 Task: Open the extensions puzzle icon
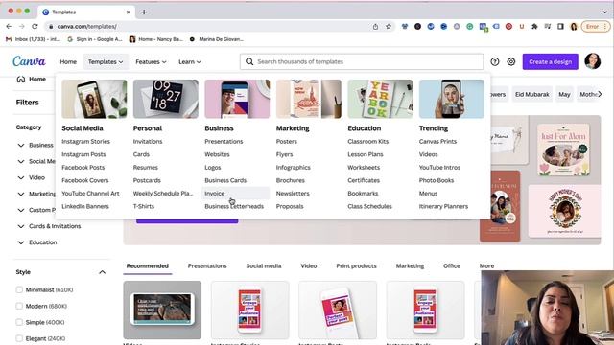[534, 27]
